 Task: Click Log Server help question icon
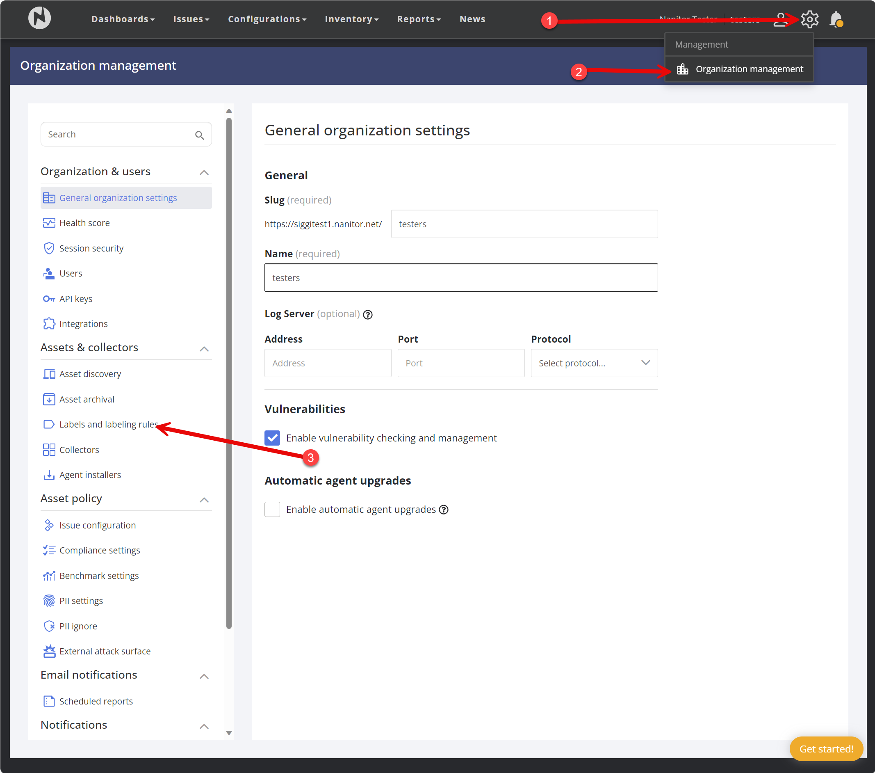point(368,315)
